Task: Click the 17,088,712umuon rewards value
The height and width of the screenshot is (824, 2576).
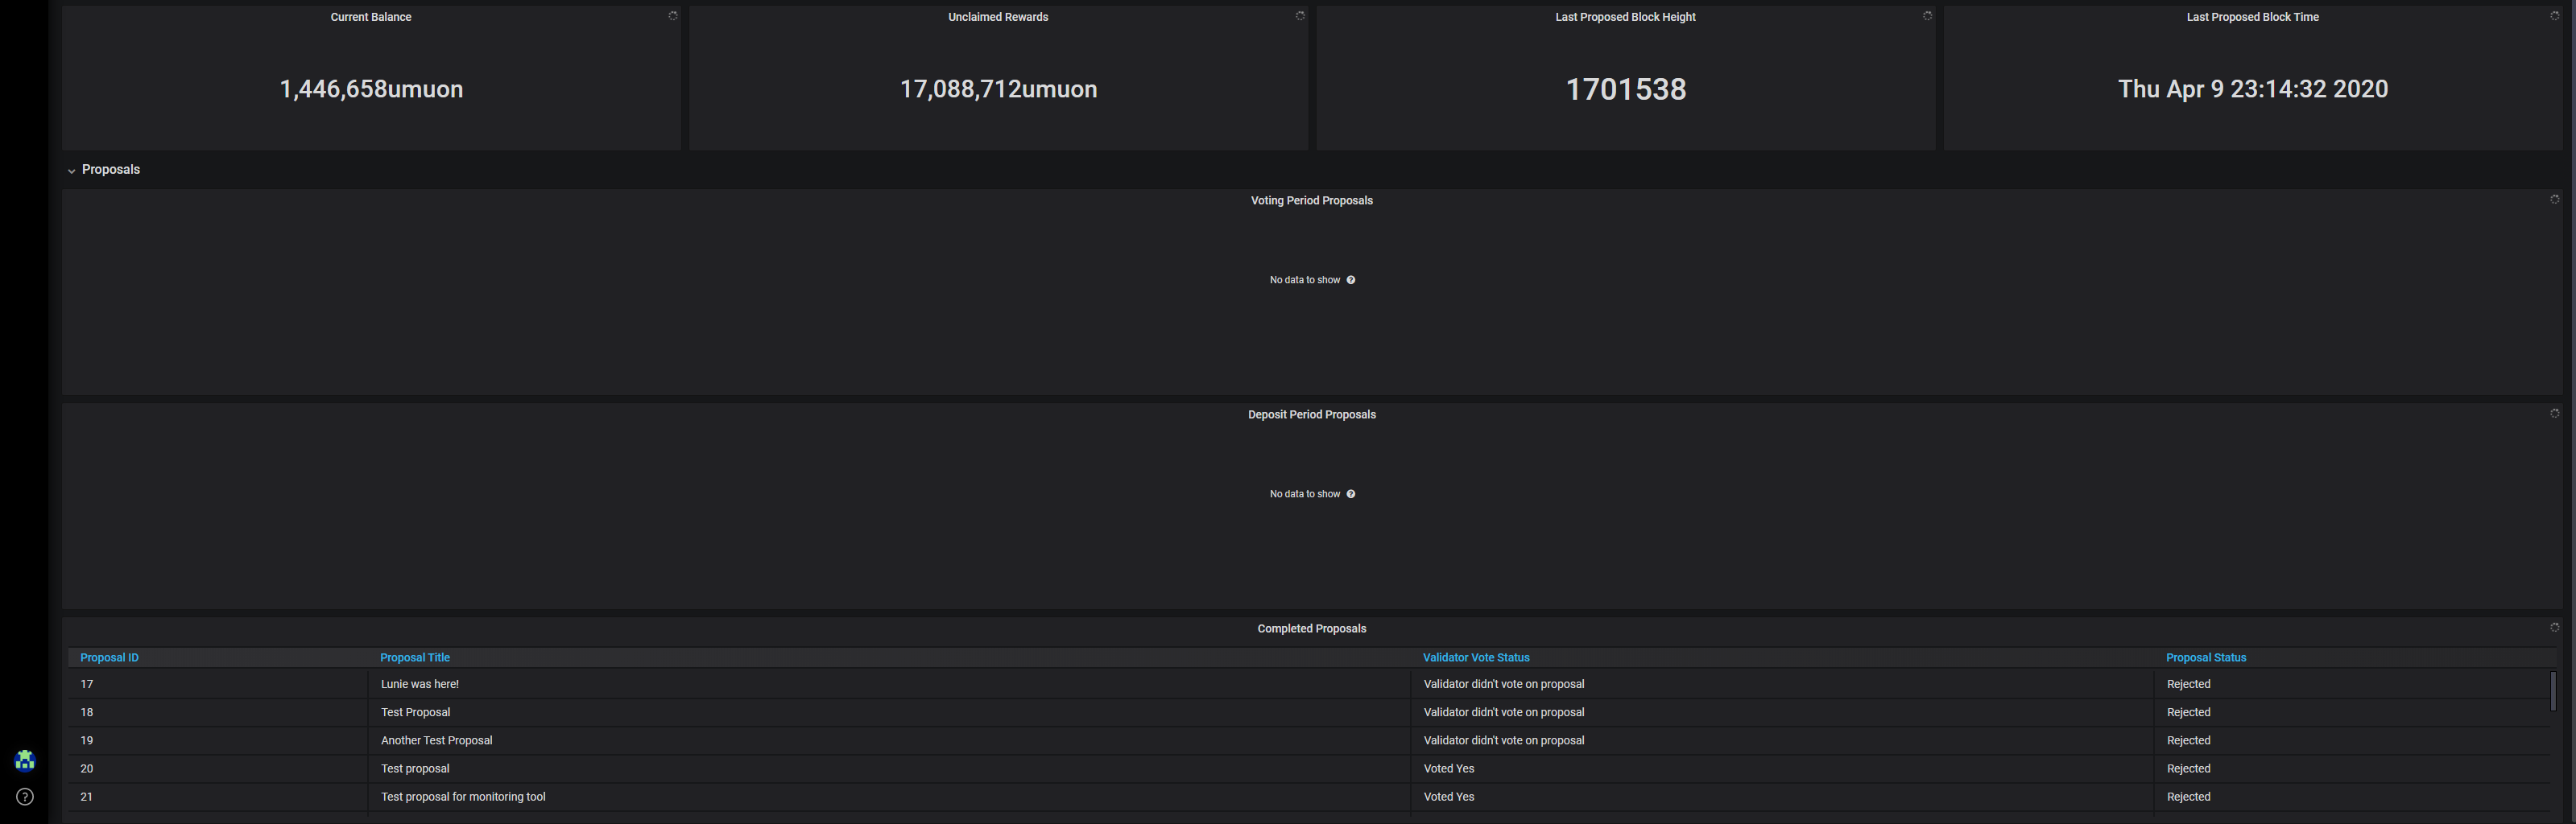Action: point(998,89)
